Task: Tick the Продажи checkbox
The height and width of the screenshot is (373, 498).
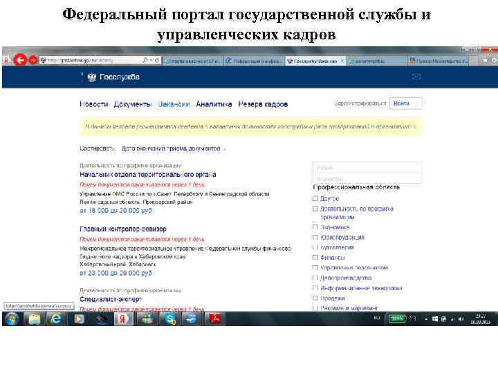Action: (x=315, y=298)
